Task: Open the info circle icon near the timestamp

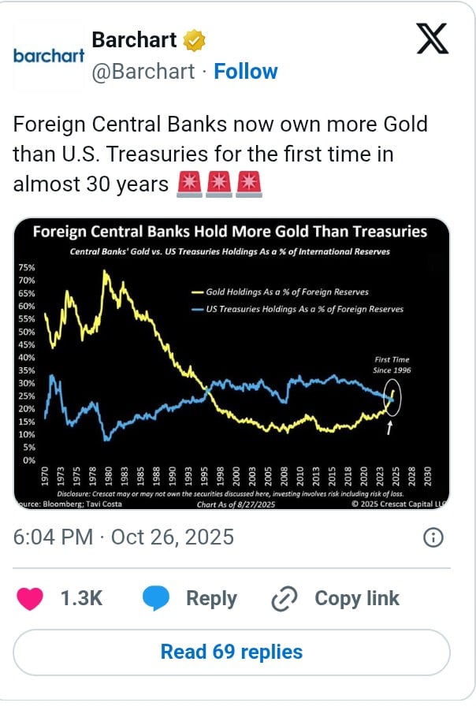Action: [x=432, y=537]
